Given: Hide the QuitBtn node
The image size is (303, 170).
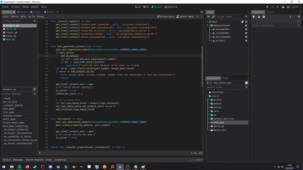Looking at the screenshot, I should [x=246, y=41].
